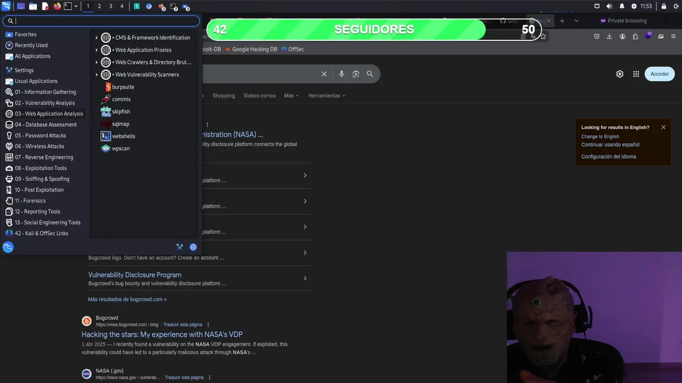Click the user avatar in the menu
The image size is (682, 383).
coord(8,247)
